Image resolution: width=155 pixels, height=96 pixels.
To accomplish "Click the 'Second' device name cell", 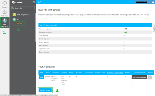I will [47, 77].
